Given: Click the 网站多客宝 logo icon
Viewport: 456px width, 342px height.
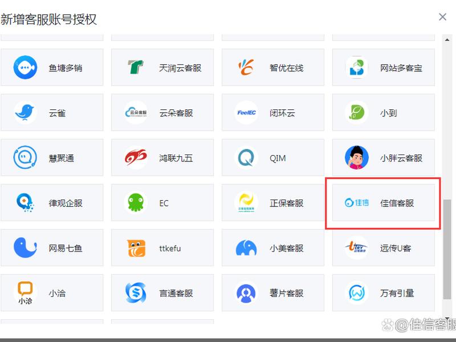Looking at the screenshot, I should 357,67.
